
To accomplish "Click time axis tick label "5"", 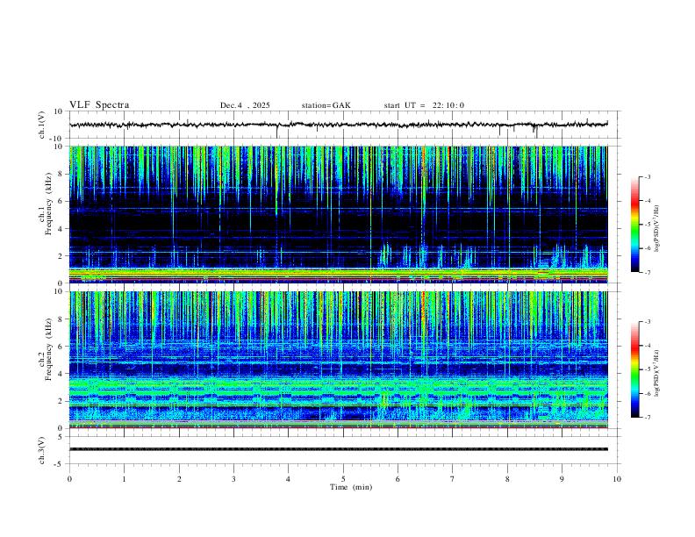I will (343, 479).
